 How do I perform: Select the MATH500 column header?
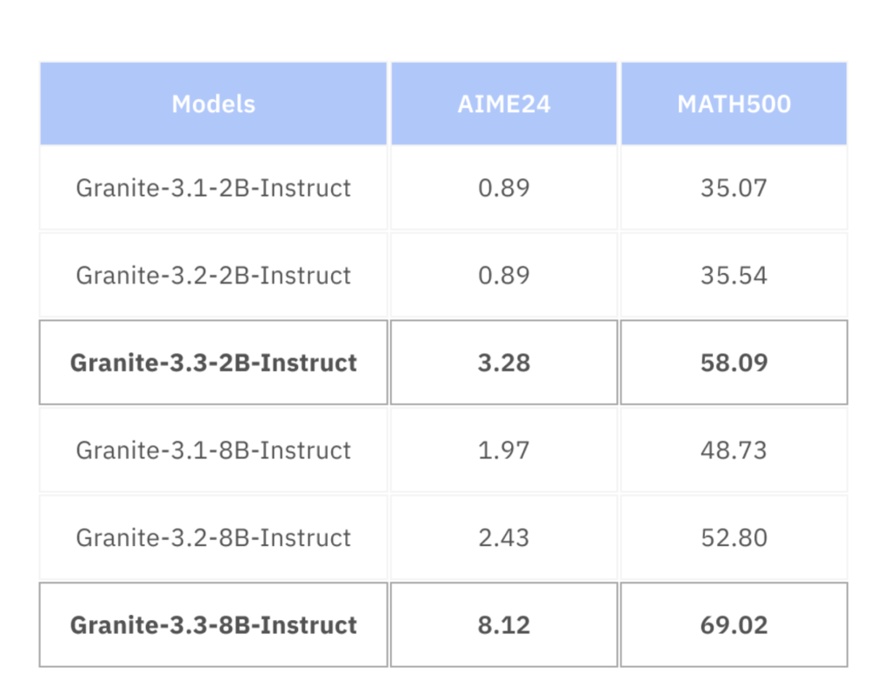[734, 104]
